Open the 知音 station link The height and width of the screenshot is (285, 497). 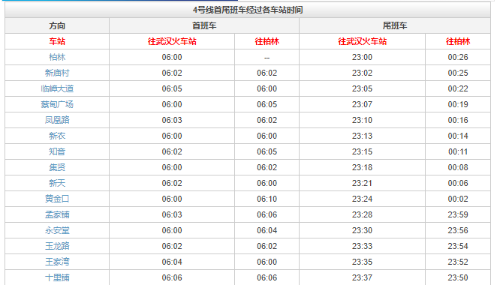57,151
